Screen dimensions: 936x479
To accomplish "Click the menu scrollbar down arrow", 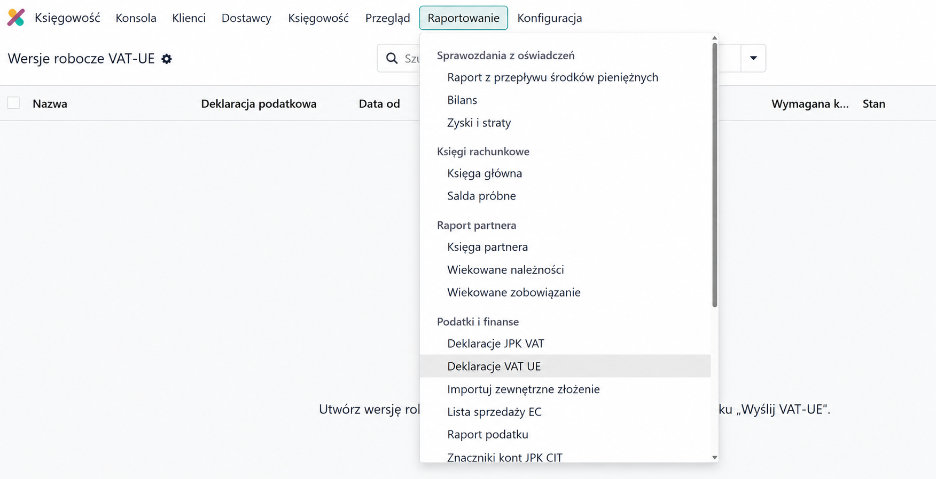I will (x=715, y=457).
